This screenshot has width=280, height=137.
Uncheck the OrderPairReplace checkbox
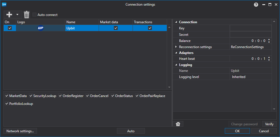coord(137,96)
